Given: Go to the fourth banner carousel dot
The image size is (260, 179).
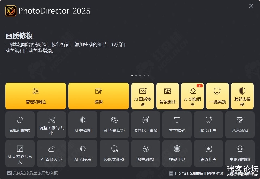Looking at the screenshot, I should click(x=144, y=76).
